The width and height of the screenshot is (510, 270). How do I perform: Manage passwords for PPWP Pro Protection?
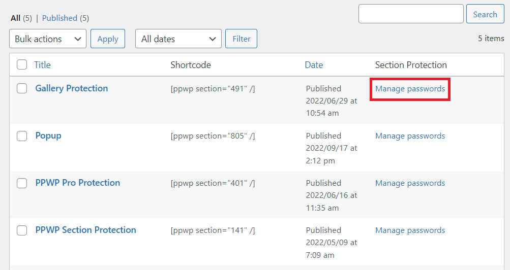coord(410,183)
